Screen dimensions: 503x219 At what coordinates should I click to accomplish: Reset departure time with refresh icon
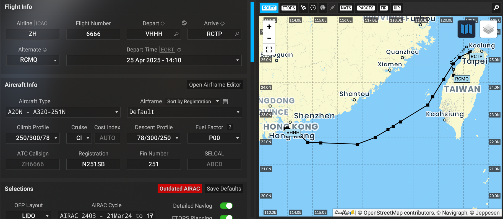[179, 50]
